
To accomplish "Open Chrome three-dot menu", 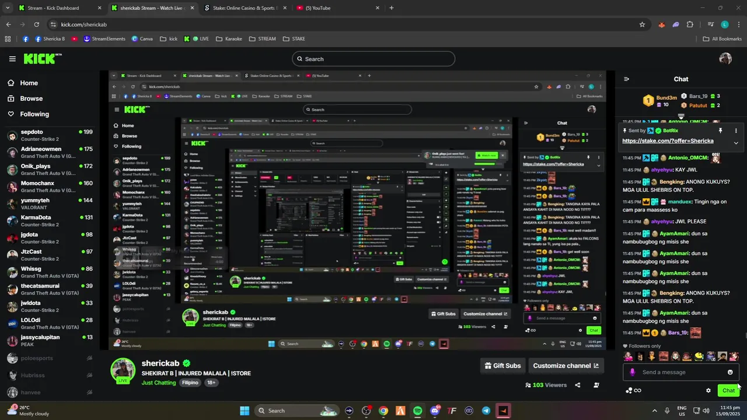I will (738, 24).
